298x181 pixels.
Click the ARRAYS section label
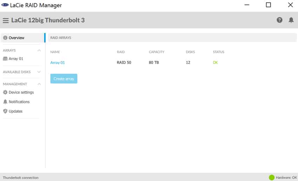9,50
